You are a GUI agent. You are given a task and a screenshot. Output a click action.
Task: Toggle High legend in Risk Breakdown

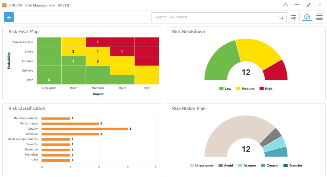pyautogui.click(x=266, y=88)
